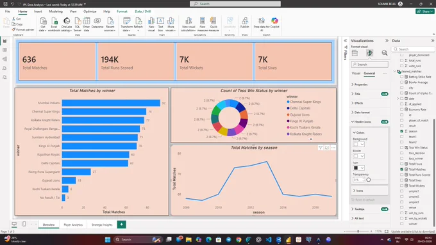The image size is (436, 245).
Task: Refresh the data with the ribbon button
Action: [x=138, y=24]
